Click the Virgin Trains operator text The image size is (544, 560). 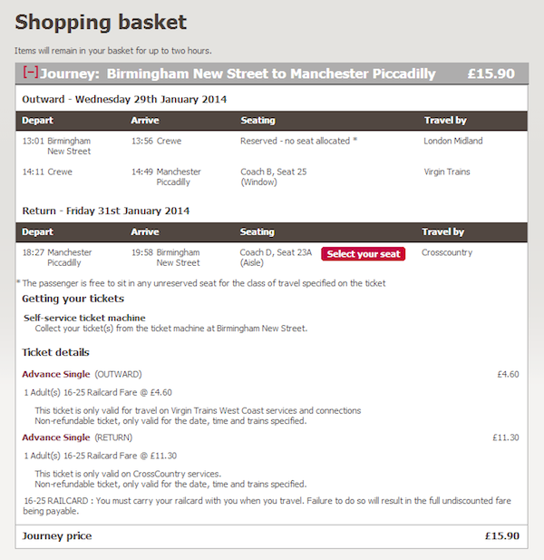[x=447, y=172]
